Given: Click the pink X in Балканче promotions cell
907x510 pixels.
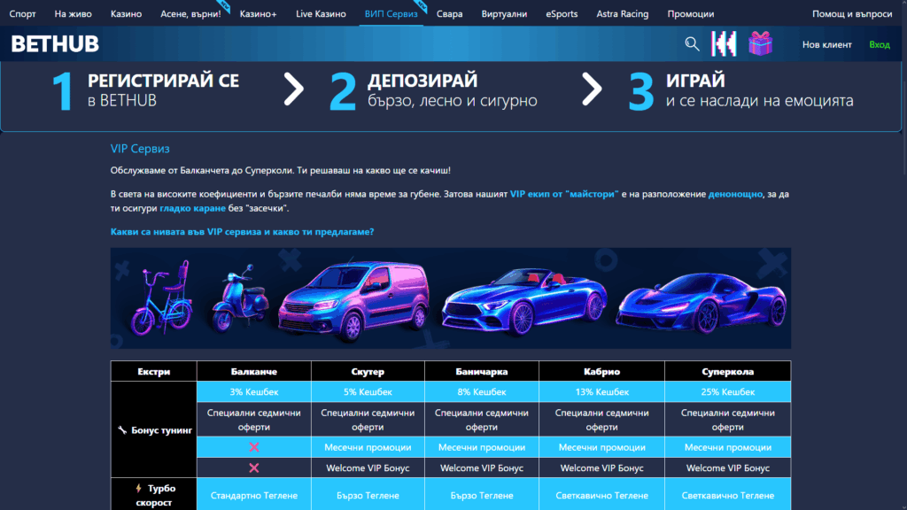Looking at the screenshot, I should pyautogui.click(x=253, y=448).
